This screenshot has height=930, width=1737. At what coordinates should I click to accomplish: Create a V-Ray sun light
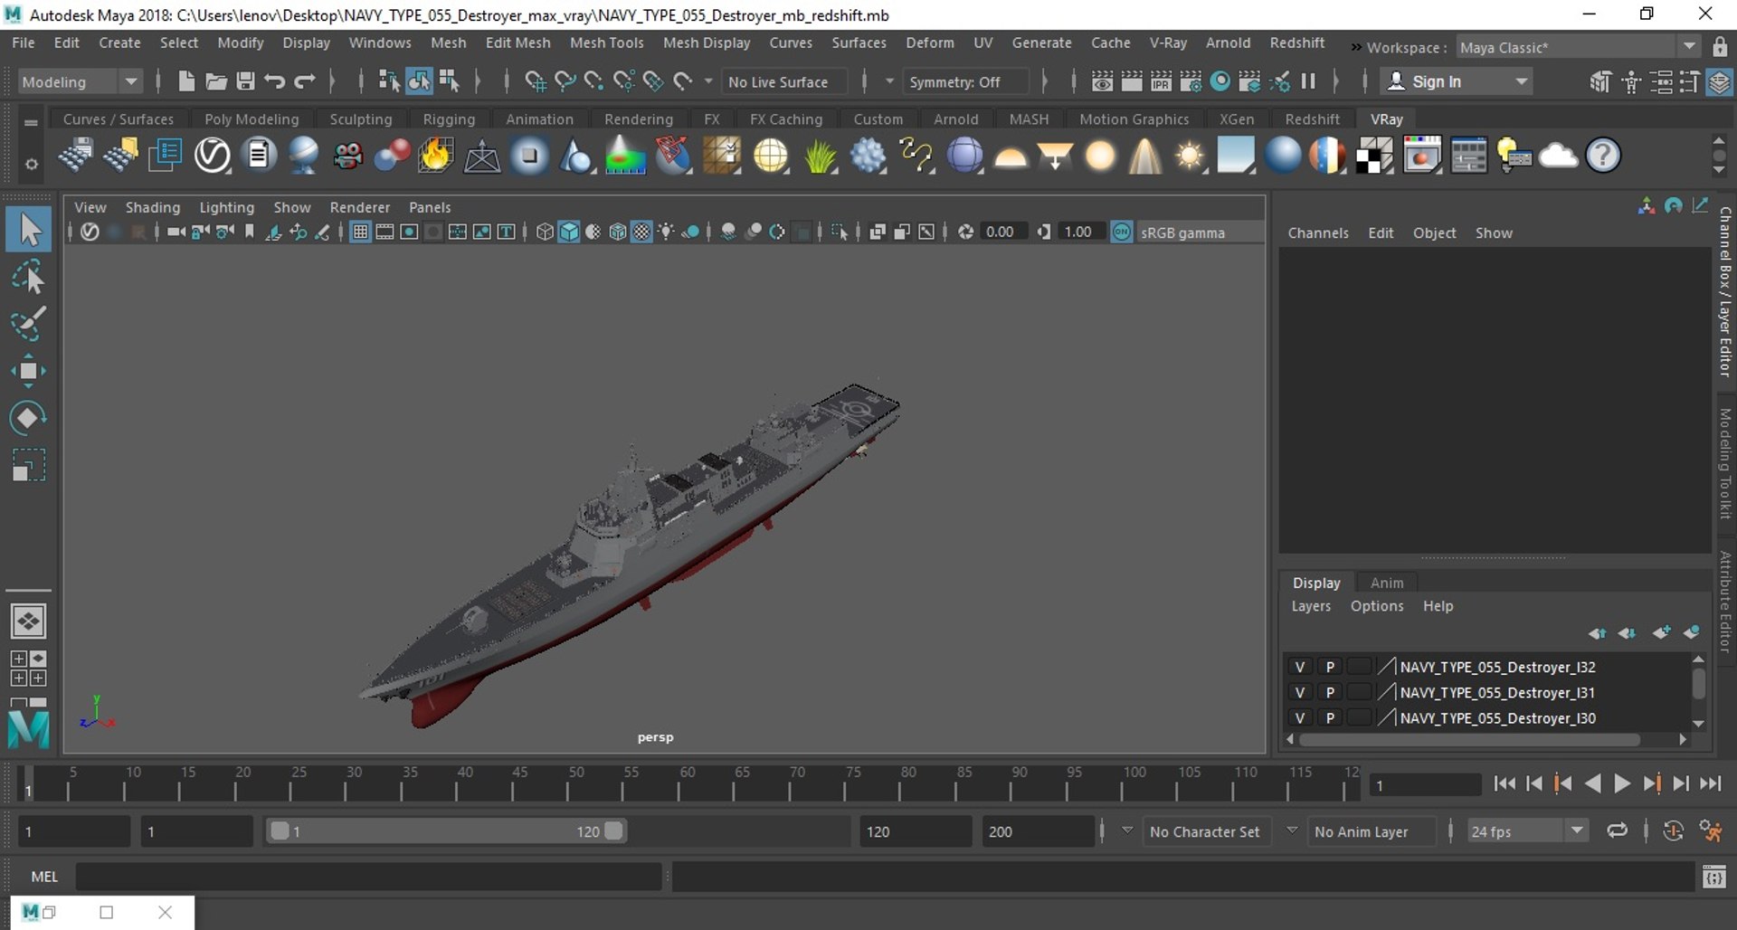click(1190, 156)
